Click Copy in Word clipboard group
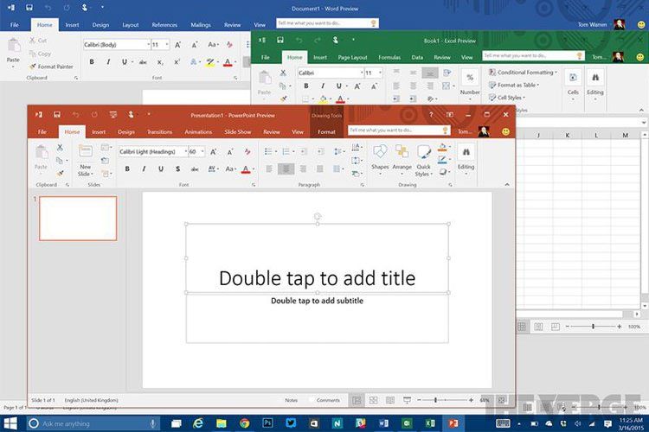Screen dimensions: 649x432 tap(40, 54)
